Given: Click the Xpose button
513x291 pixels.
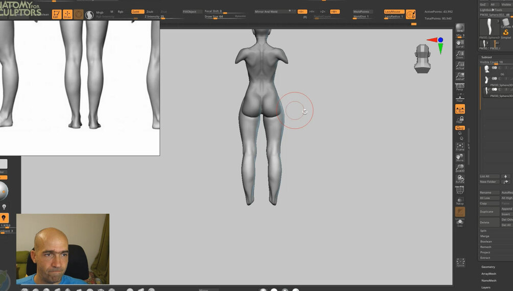Looking at the screenshot, I should pyautogui.click(x=460, y=262).
